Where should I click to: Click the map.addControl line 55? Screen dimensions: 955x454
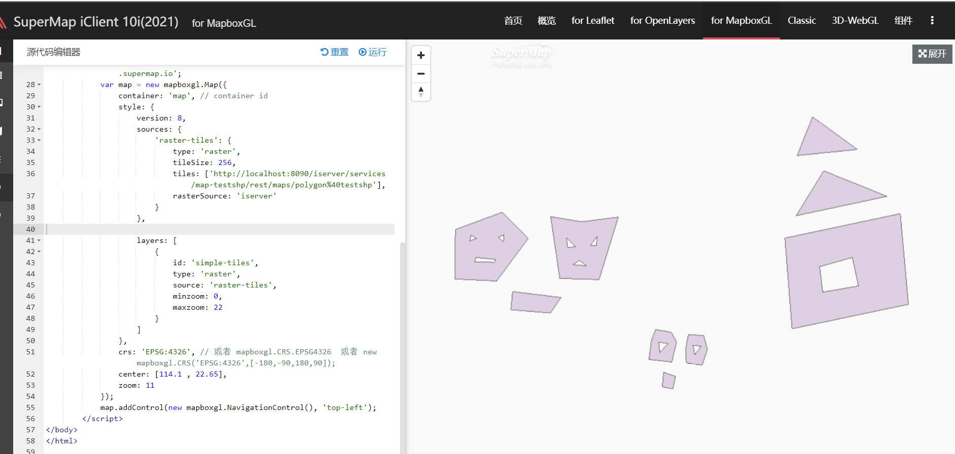[238, 407]
